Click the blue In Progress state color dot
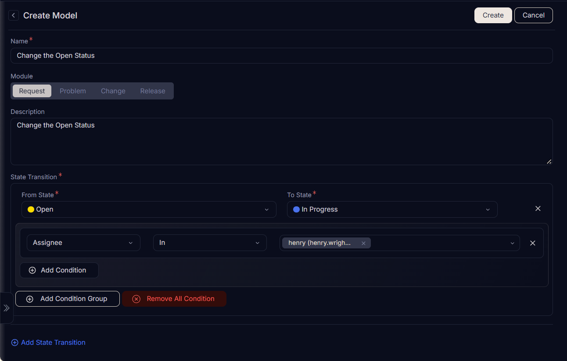 point(296,209)
